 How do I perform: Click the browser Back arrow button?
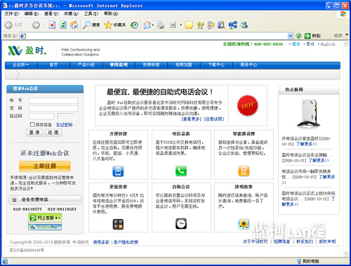pyautogui.click(x=8, y=25)
